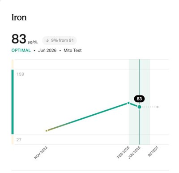Click the Iron title heading
This screenshot has width=179, height=173.
coord(19,17)
